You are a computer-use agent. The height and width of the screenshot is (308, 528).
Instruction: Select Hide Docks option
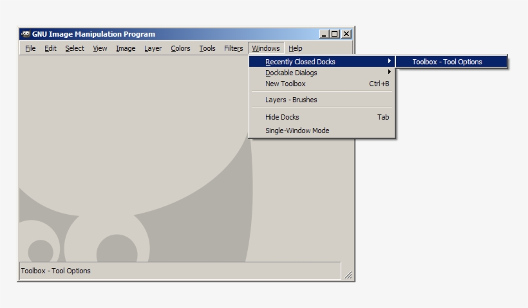321,117
